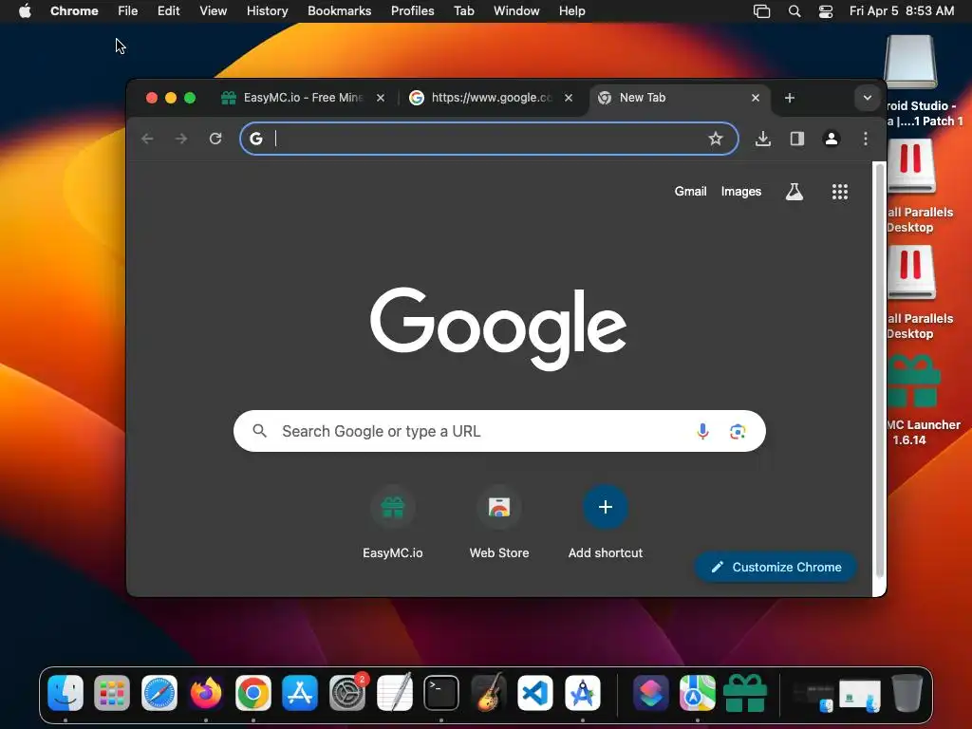
Task: Open the View menu
Action: point(213,11)
